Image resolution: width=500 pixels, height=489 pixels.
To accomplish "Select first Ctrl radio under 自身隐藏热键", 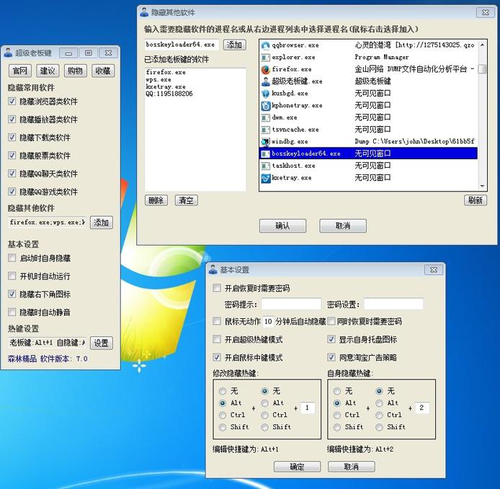I will coord(337,416).
